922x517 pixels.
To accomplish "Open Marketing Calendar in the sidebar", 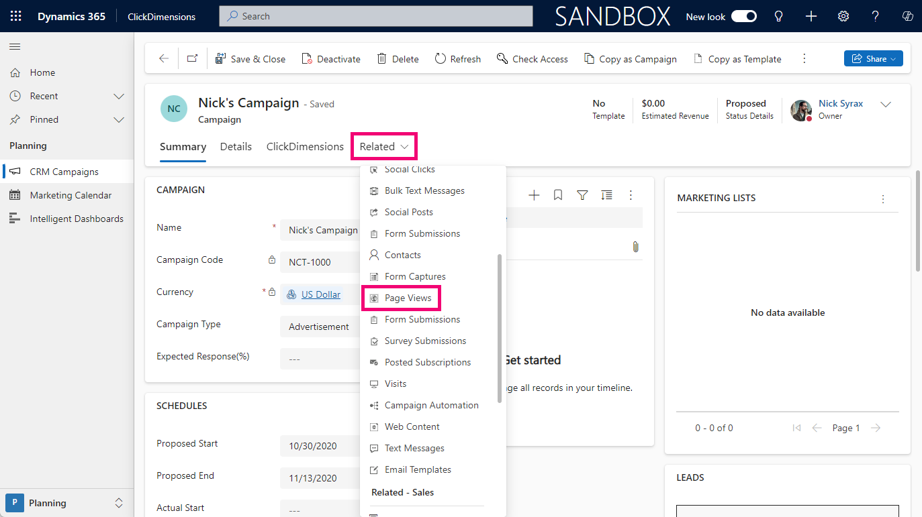I will pos(66,195).
